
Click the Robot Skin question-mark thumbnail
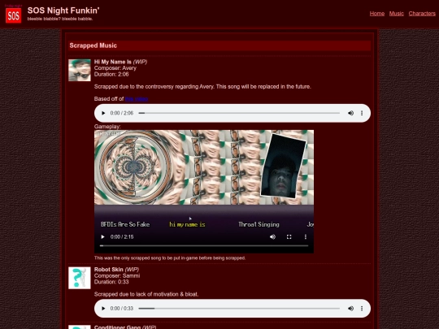(x=80, y=278)
